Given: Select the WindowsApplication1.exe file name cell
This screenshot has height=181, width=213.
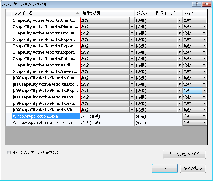Looking at the screenshot, I should [46, 116].
